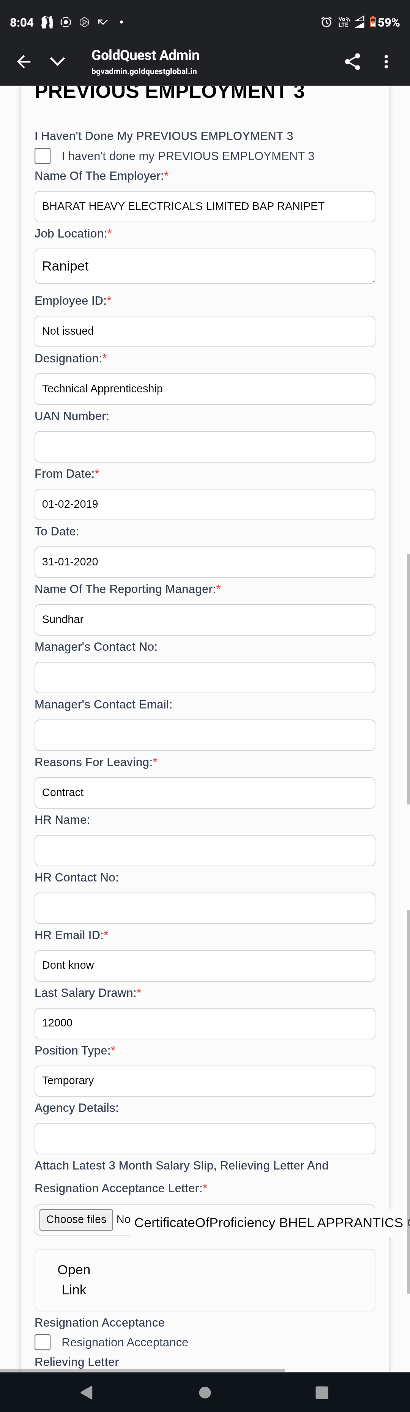Expand the minimize chevron next to back arrow
Viewport: 410px width, 1412px height.
pyautogui.click(x=58, y=62)
